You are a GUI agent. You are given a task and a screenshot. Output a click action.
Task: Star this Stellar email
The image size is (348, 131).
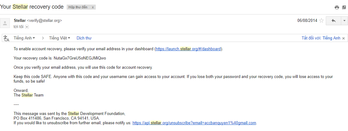pos(321,21)
